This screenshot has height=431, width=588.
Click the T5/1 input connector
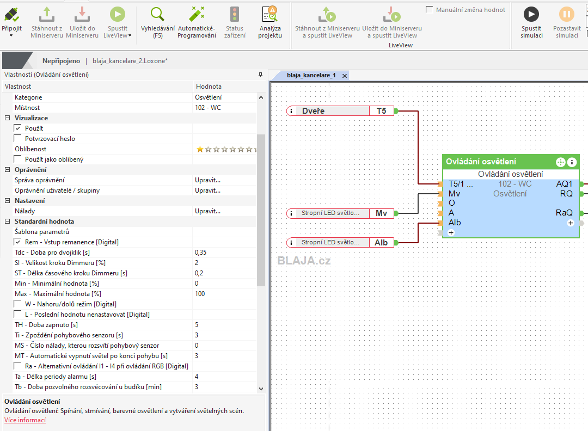pyautogui.click(x=440, y=184)
